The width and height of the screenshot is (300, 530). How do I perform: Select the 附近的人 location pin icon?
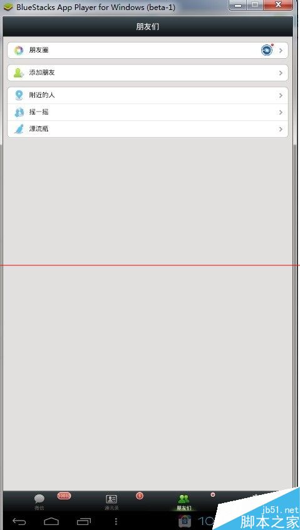19,95
